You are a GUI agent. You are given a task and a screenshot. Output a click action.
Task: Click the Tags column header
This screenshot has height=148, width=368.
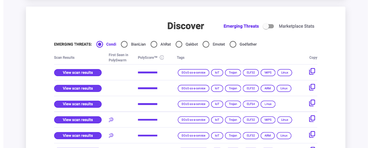(180, 58)
